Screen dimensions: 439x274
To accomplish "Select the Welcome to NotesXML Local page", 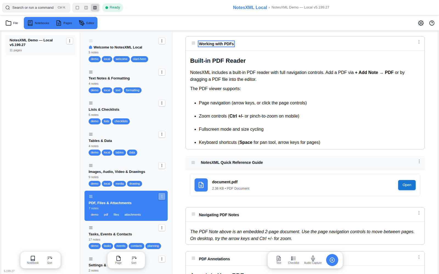I will (126, 50).
